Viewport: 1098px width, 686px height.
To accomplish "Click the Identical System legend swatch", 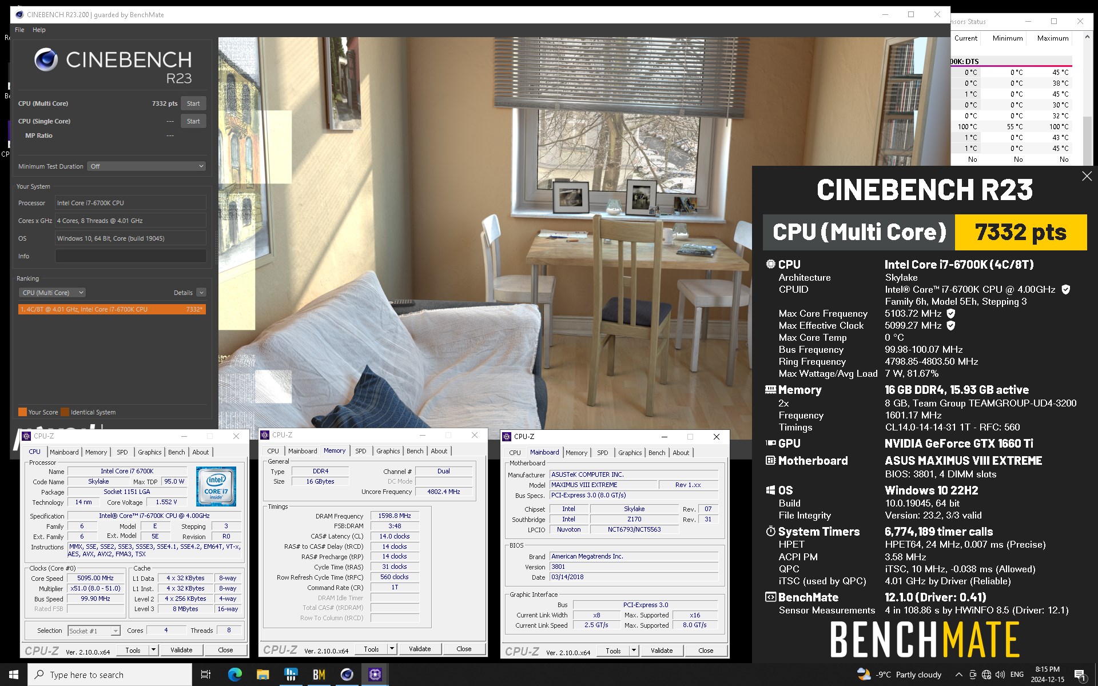I will (65, 412).
